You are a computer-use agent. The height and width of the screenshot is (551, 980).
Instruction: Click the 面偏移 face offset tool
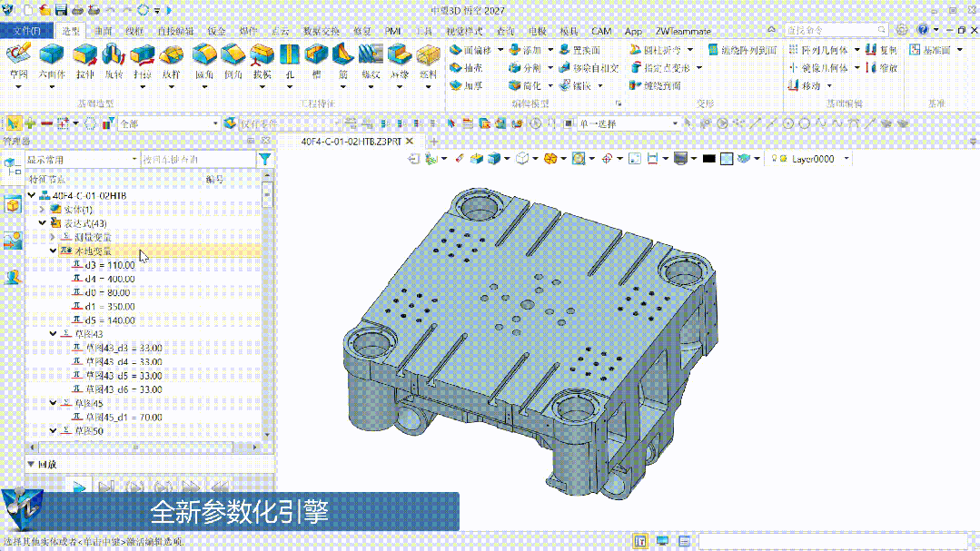click(x=471, y=50)
